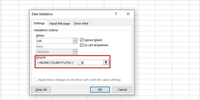The height and width of the screenshot is (100, 200).
Task: Click the Data Validation title bar
Action: [71, 14]
